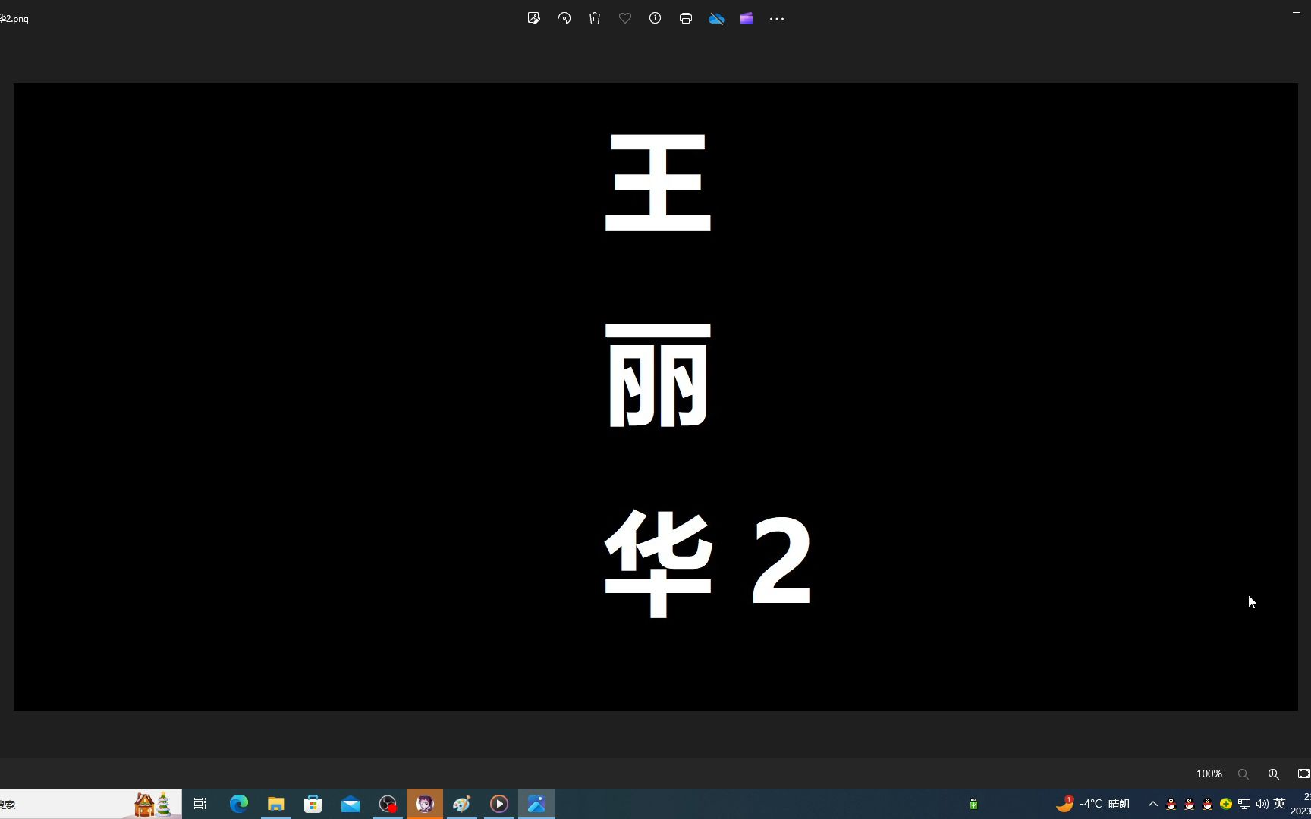Rotate the photo with the rotate icon
The image size is (1311, 819).
click(564, 18)
